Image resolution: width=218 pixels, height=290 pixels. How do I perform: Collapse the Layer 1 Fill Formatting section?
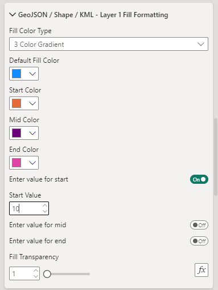pos(13,15)
